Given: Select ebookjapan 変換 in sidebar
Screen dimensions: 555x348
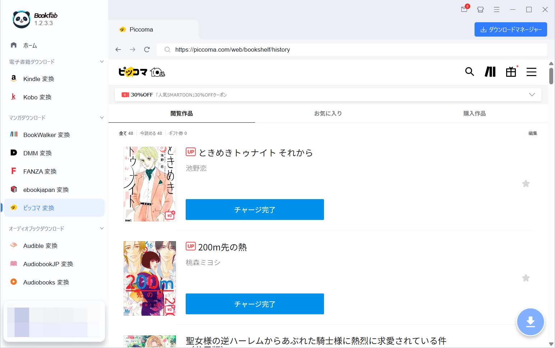Looking at the screenshot, I should tap(54, 190).
